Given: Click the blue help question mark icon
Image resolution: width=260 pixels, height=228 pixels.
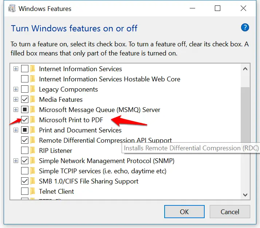Looking at the screenshot, I should pyautogui.click(x=245, y=27).
